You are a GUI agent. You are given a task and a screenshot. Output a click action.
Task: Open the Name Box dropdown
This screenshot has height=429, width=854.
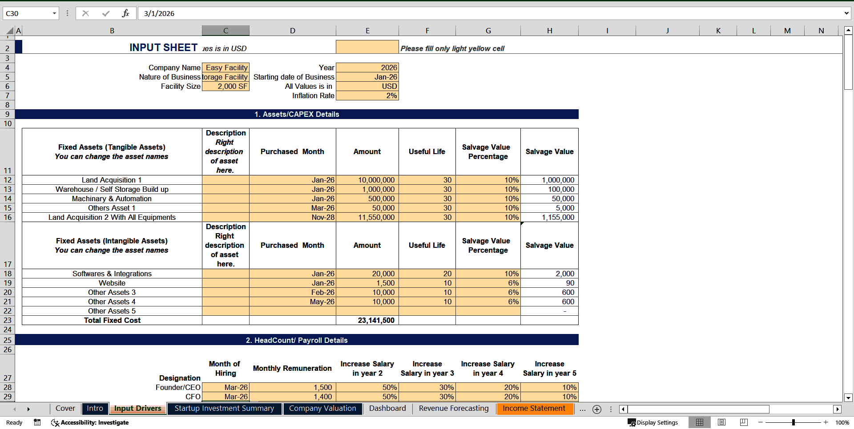pyautogui.click(x=54, y=13)
